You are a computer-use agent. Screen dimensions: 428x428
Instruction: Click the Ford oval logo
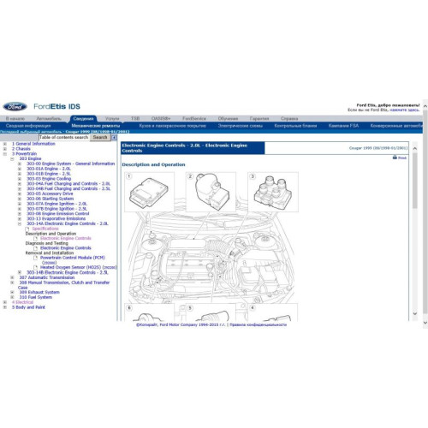pyautogui.click(x=15, y=107)
